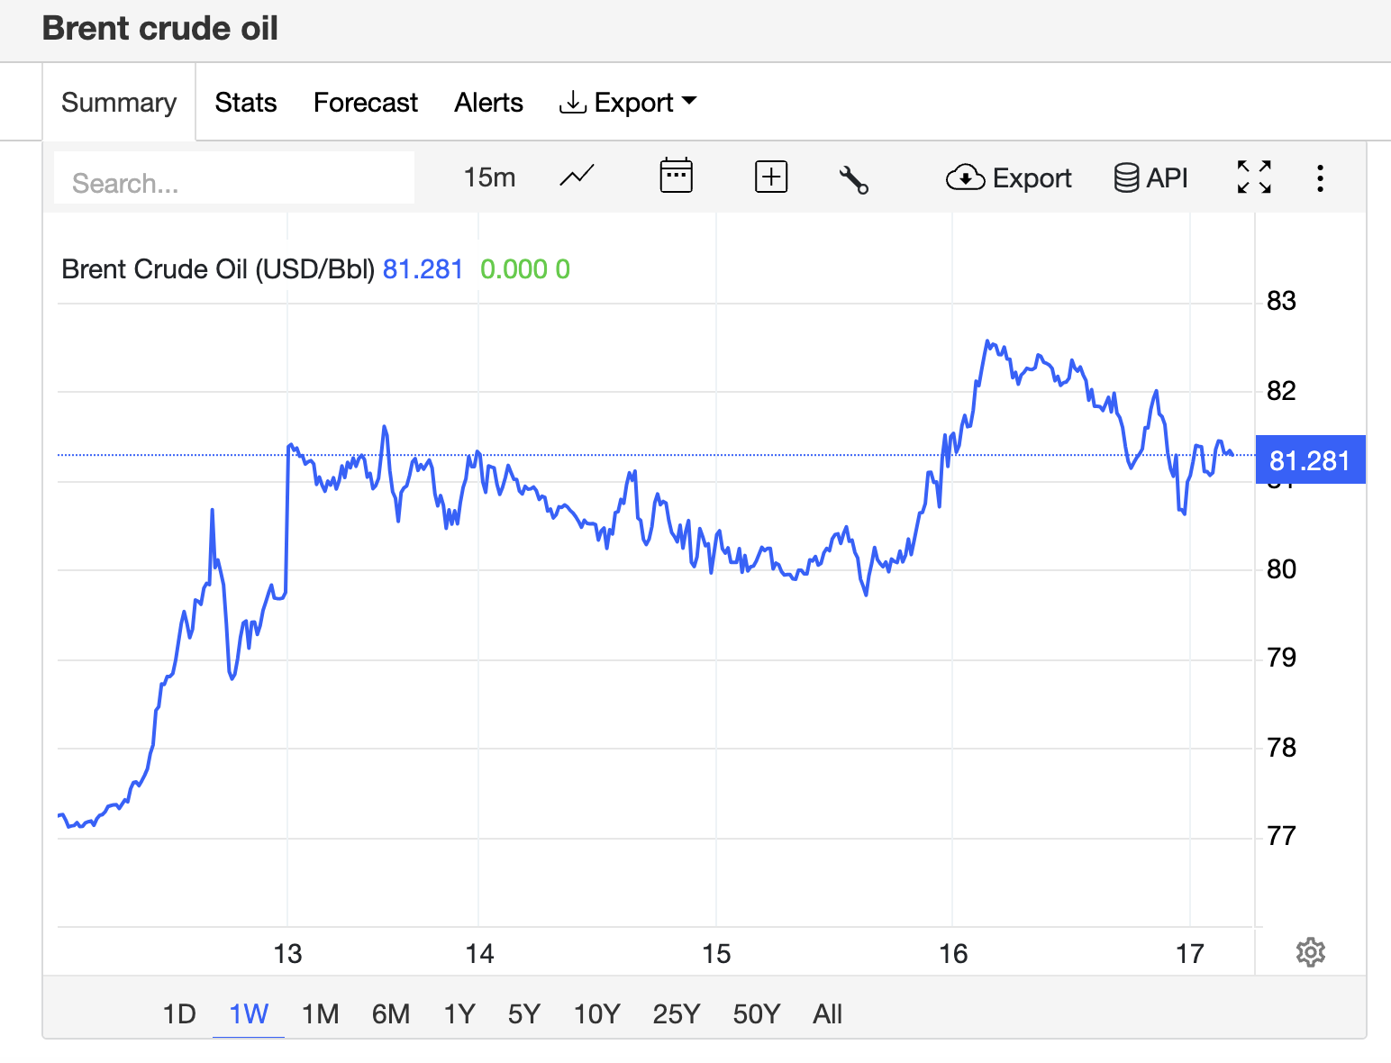The width and height of the screenshot is (1391, 1063).
Task: Switch to the Stats tab
Action: pyautogui.click(x=245, y=103)
